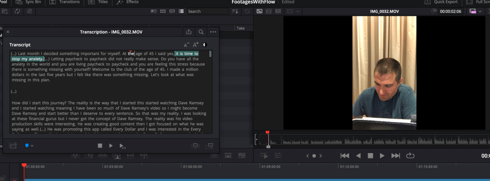This screenshot has height=181, width=490.
Task: Click the transcript vertical scrollbar
Action: tap(211, 54)
